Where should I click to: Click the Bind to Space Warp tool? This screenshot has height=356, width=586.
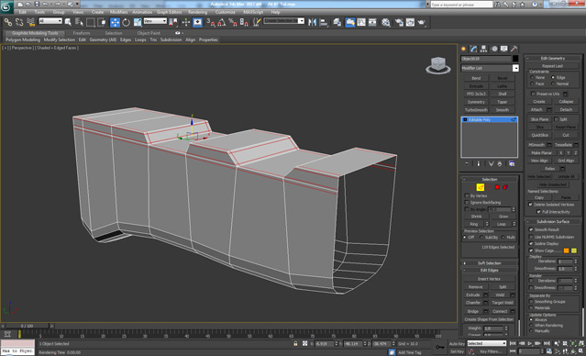[x=30, y=22]
